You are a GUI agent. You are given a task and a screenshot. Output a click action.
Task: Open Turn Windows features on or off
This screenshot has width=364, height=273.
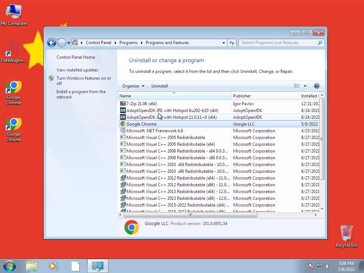coord(84,81)
